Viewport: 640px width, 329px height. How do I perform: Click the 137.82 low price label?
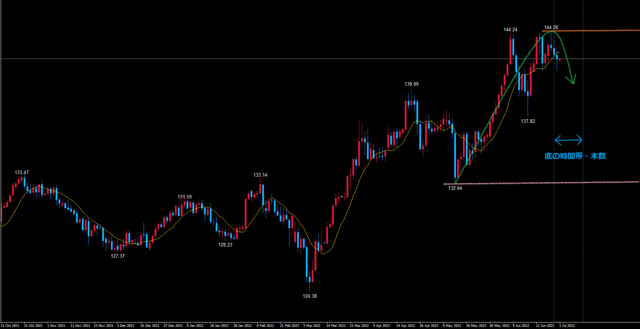(528, 121)
